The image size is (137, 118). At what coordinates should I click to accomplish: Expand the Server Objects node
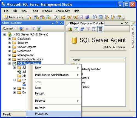[x=9, y=47]
